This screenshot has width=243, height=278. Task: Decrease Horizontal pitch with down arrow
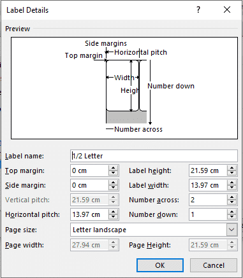point(113,217)
